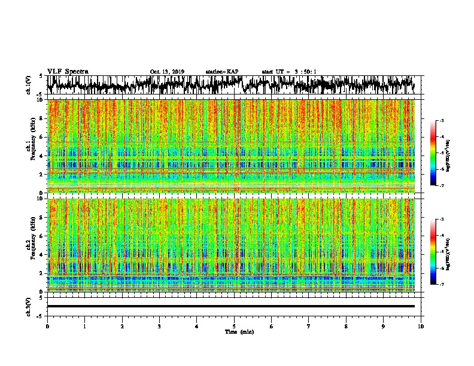Click the "4" tick on the time axis
The height and width of the screenshot is (366, 474).
pyautogui.click(x=197, y=327)
